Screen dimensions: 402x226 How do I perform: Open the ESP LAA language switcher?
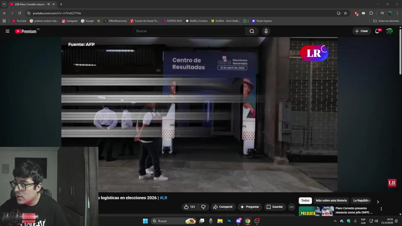[x=363, y=221]
